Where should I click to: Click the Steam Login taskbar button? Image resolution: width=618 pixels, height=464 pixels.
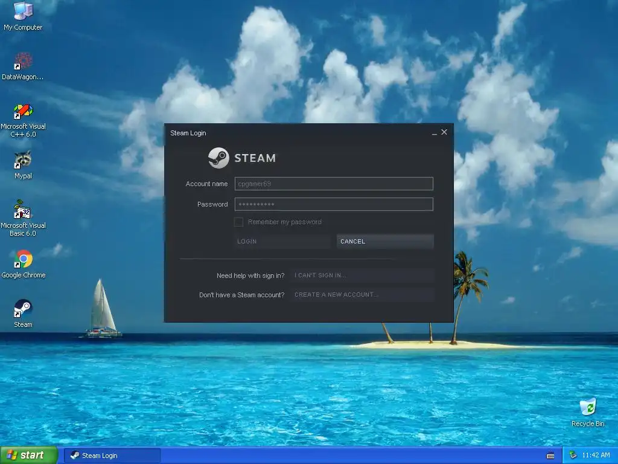(112, 456)
